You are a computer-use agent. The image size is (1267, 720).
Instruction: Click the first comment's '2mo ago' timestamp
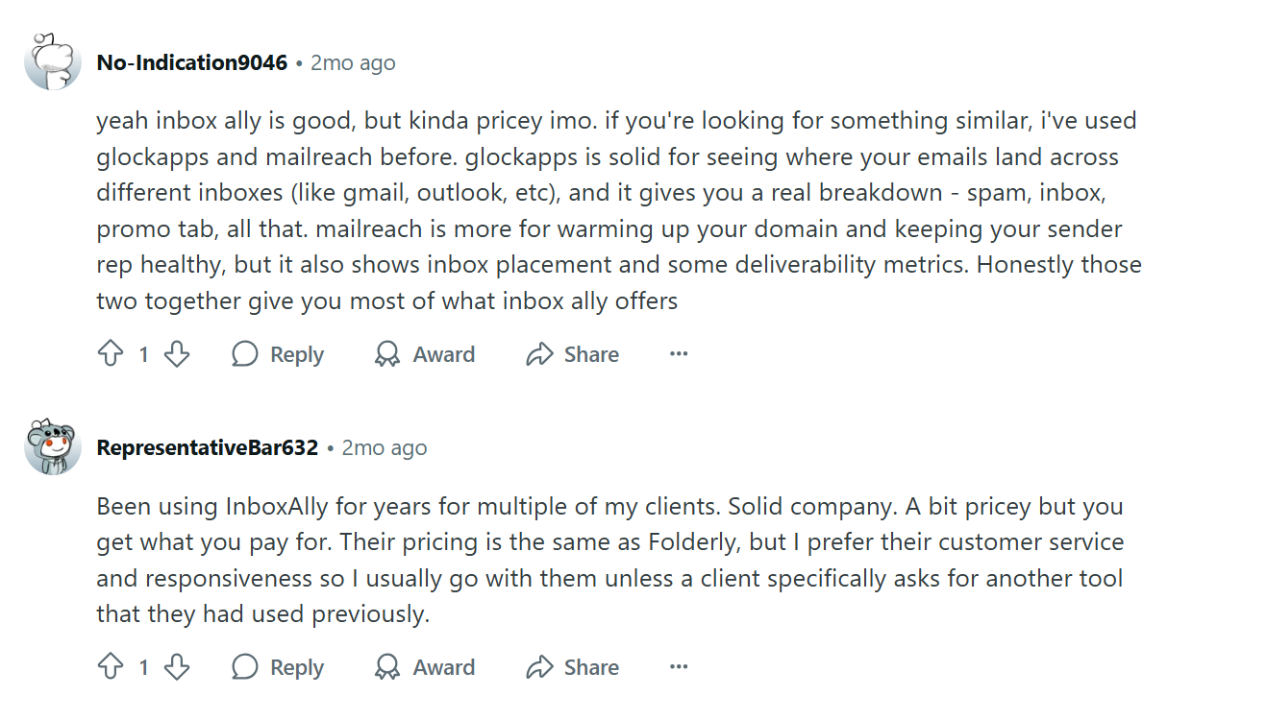pos(353,62)
